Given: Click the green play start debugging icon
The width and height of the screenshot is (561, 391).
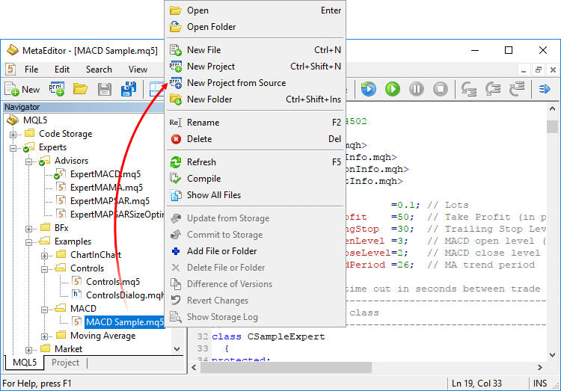Looking at the screenshot, I should (393, 89).
